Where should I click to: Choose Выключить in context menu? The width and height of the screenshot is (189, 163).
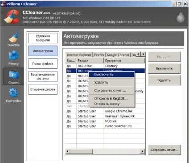tap(111, 75)
